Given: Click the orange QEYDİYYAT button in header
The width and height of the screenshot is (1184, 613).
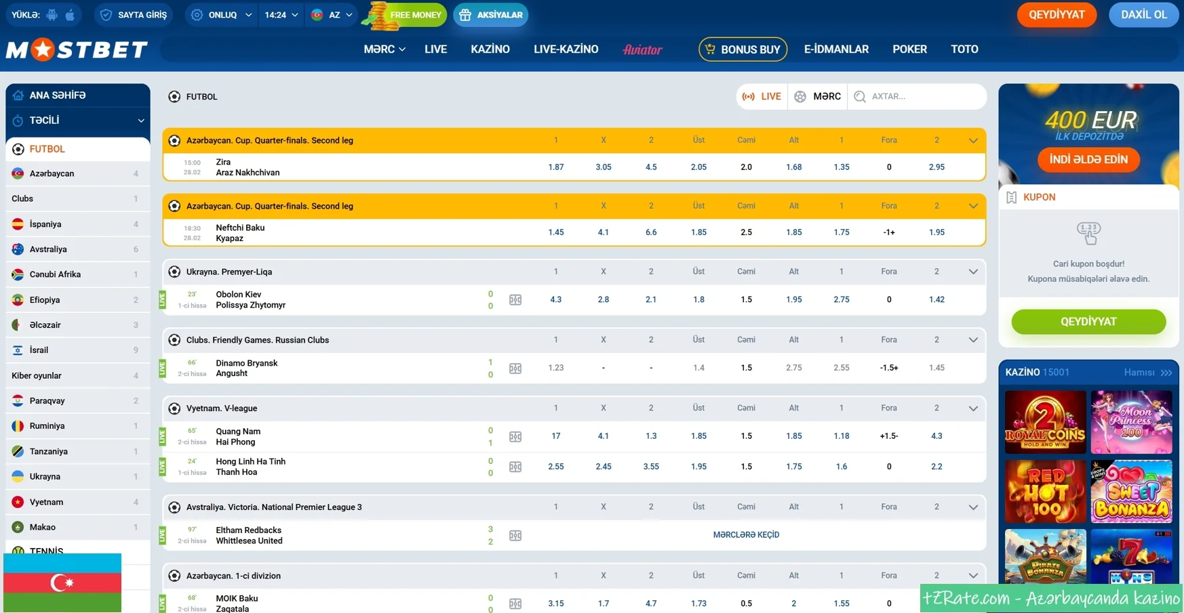Looking at the screenshot, I should coord(1057,14).
